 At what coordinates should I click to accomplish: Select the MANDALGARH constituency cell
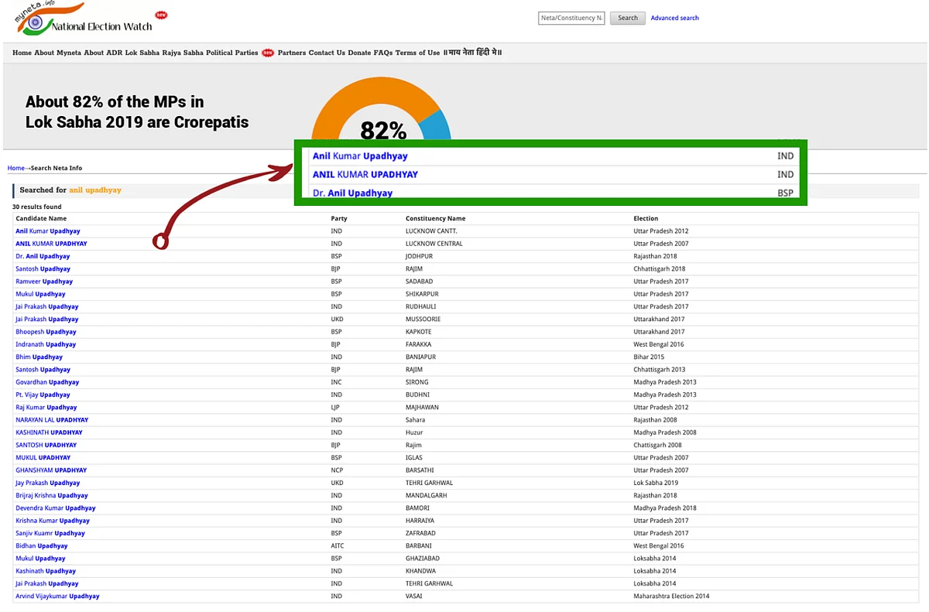(x=427, y=495)
